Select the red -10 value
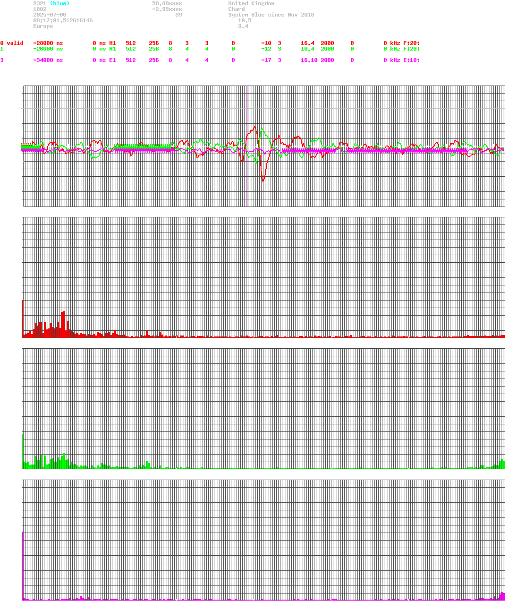This screenshot has width=517, height=611. 266,43
